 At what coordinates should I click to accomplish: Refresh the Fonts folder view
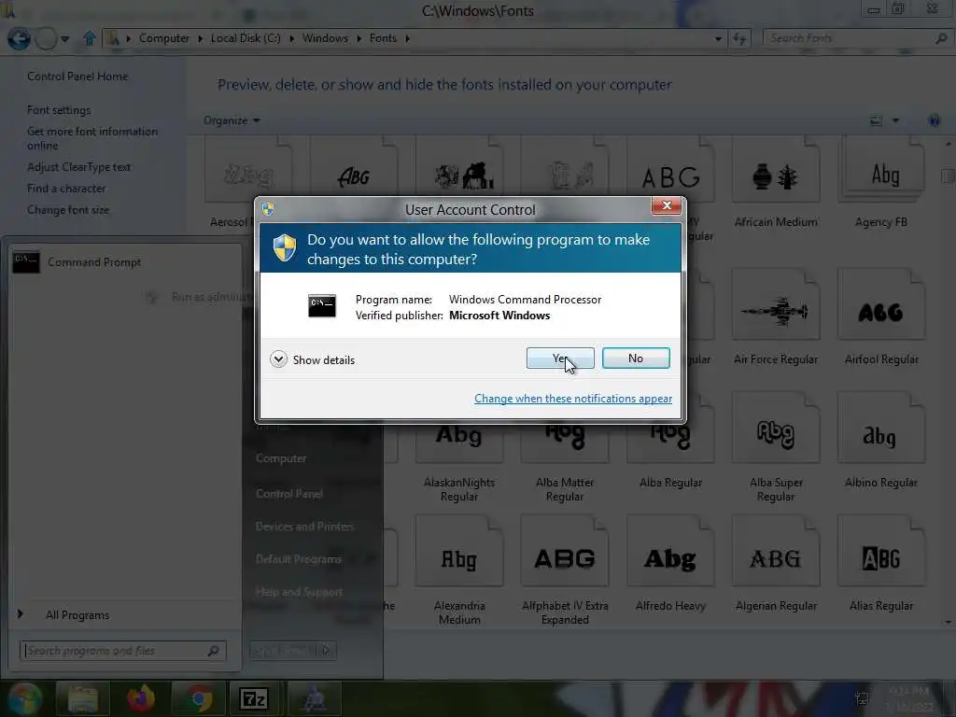click(x=739, y=38)
